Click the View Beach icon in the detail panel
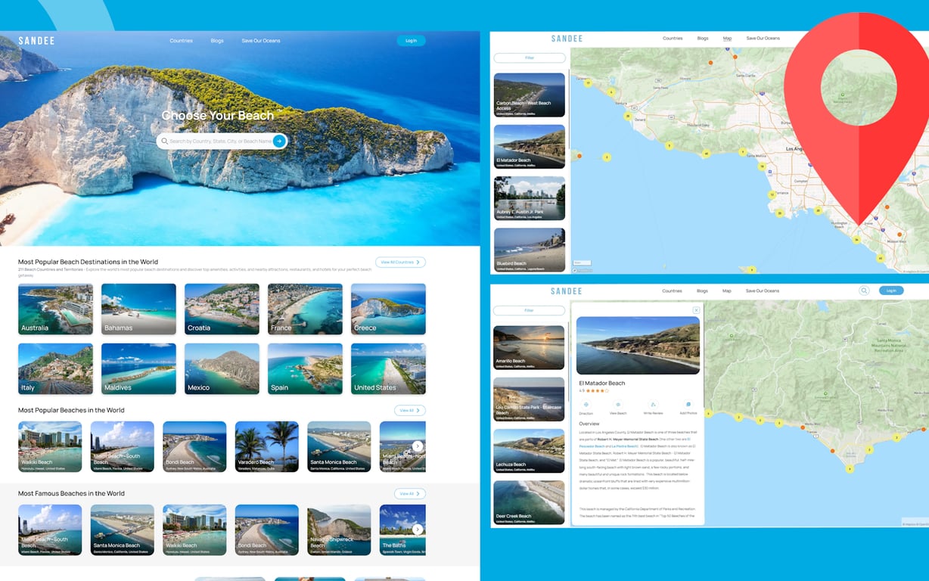The height and width of the screenshot is (581, 929). coord(617,405)
